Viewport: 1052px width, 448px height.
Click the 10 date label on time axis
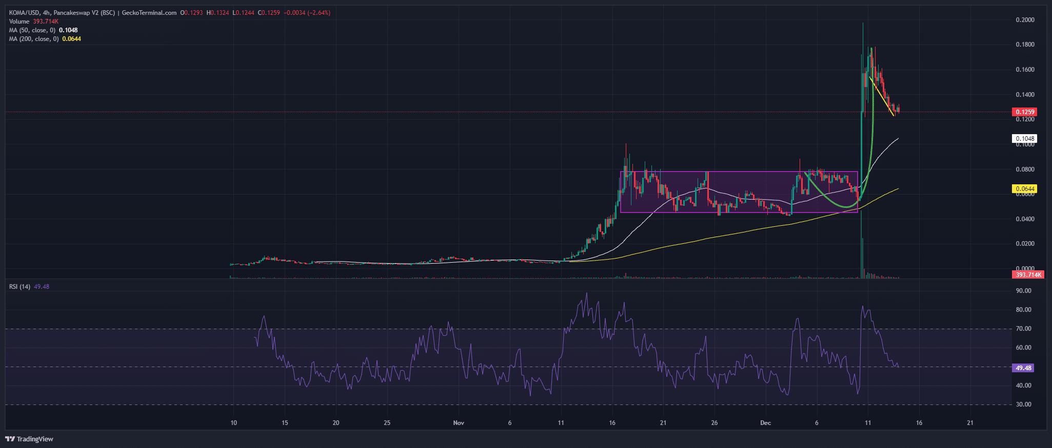click(233, 423)
